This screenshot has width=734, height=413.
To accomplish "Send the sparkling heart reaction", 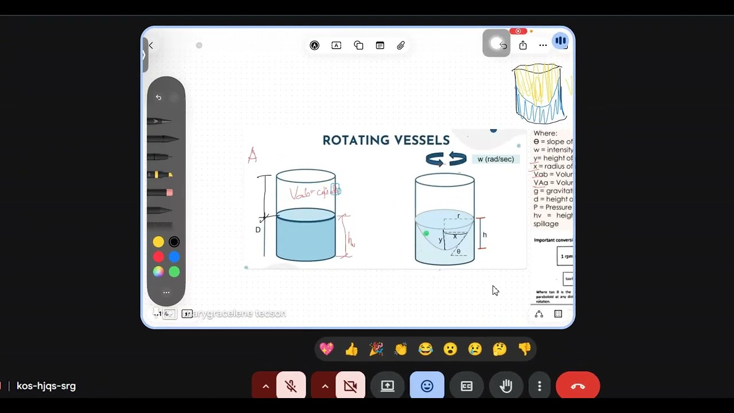I will [327, 349].
